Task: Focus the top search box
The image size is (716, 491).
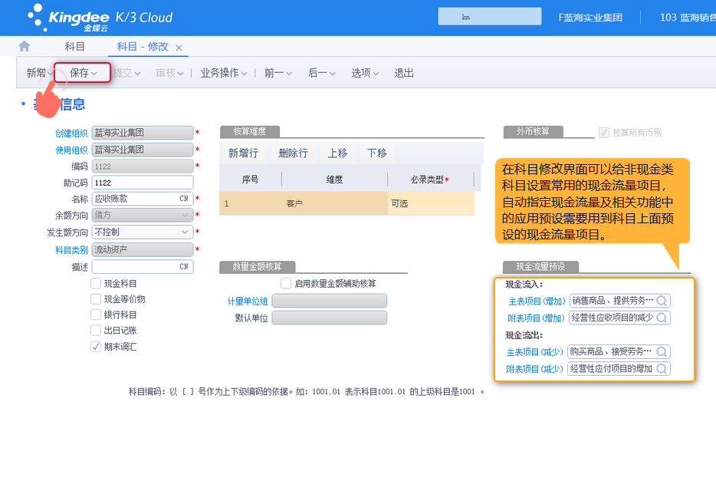Action: (x=490, y=16)
